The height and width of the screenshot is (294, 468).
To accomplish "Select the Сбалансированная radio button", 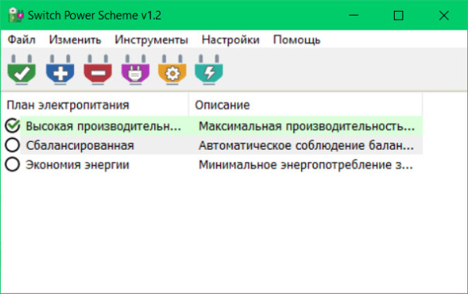I will [12, 145].
